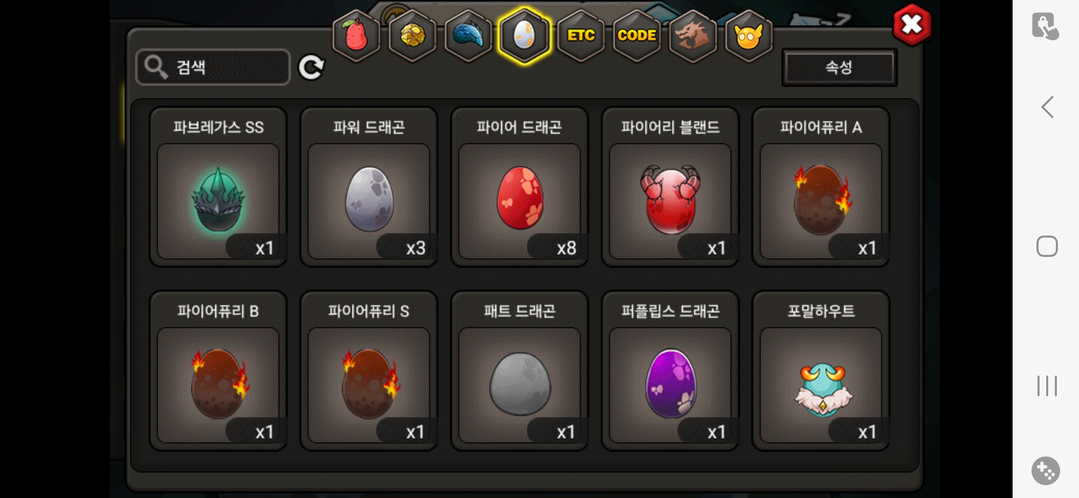The image size is (1079, 498).
Task: Choose the 파이어리 블랜드 horned egg
Action: pos(670,187)
